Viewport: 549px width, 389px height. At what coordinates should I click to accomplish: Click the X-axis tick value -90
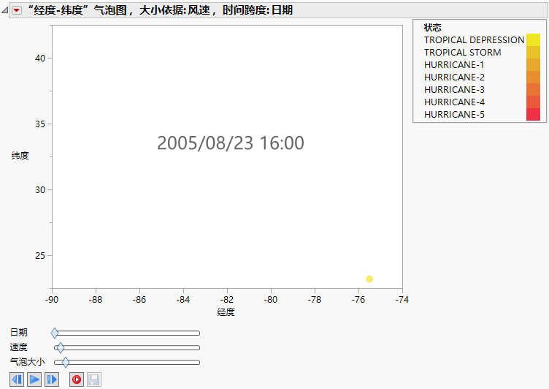click(x=52, y=300)
